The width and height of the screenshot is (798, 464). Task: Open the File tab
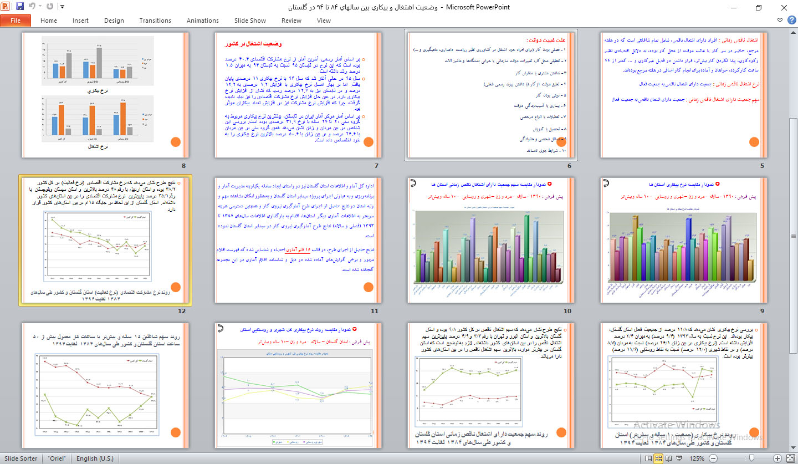(16, 21)
